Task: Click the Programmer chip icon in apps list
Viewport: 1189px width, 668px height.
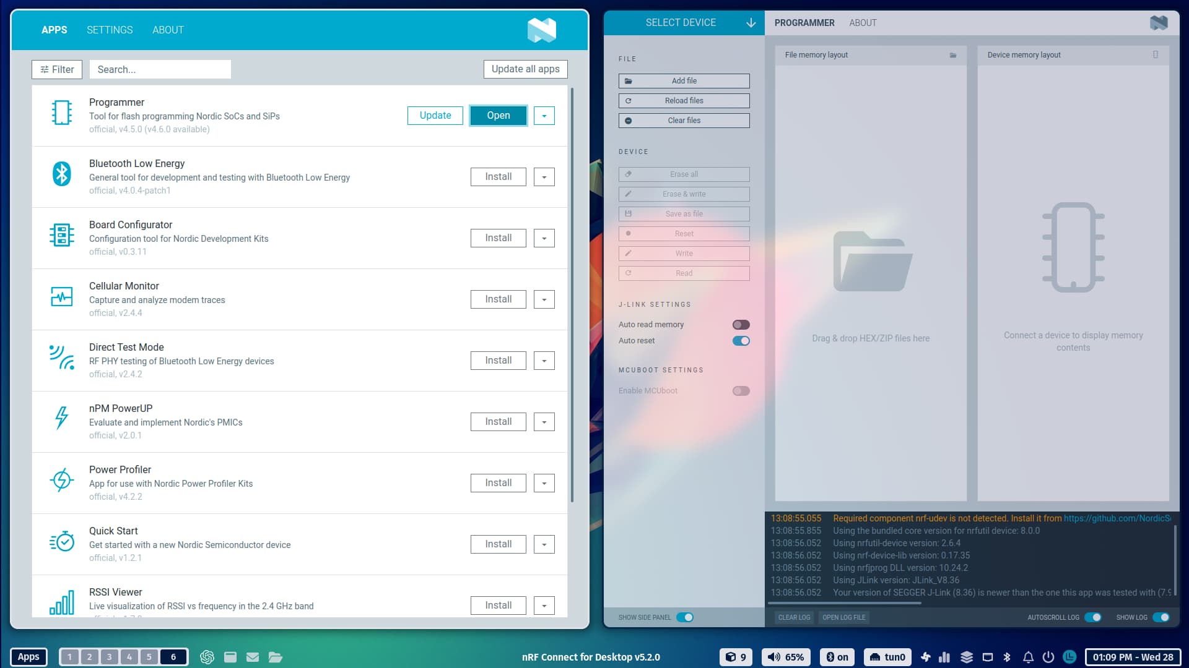Action: pyautogui.click(x=62, y=113)
